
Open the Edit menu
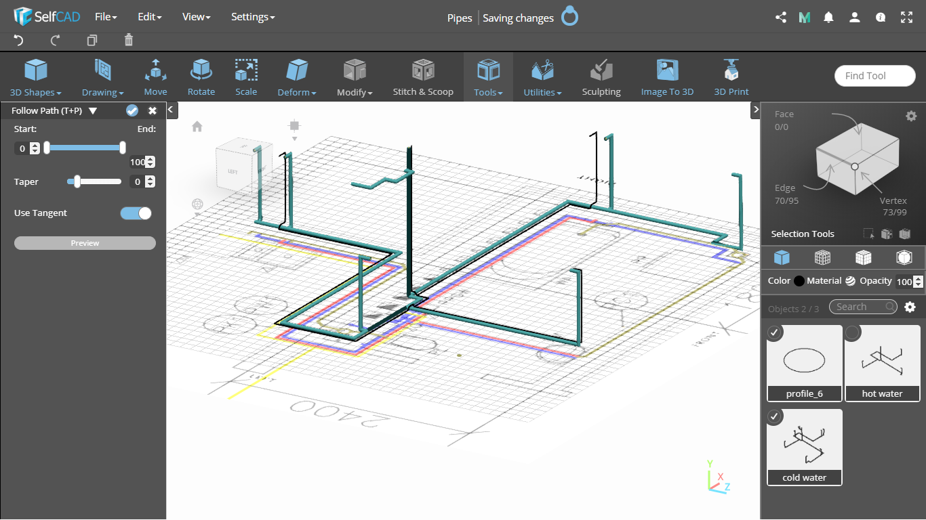tap(149, 17)
